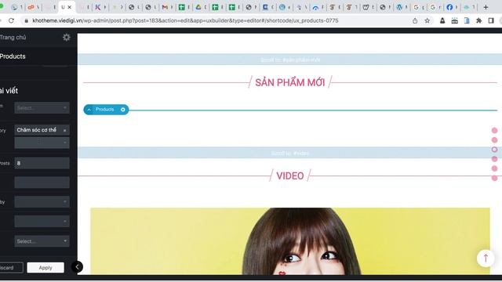
Task: Open the UX Builder settings gear
Action: tap(66, 38)
